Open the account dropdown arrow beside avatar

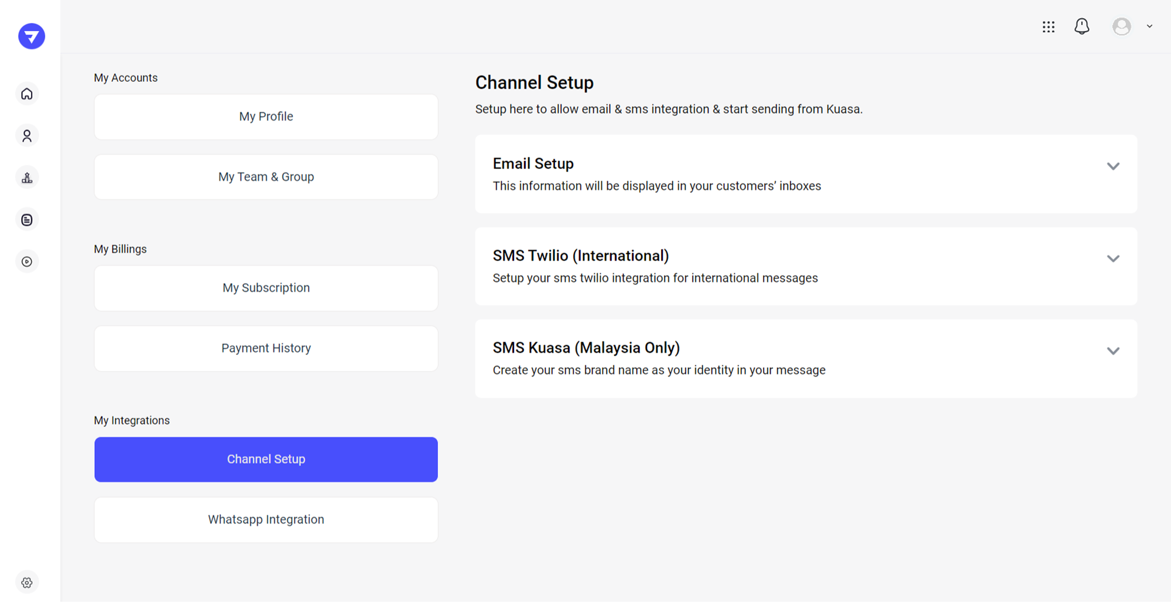click(x=1149, y=26)
